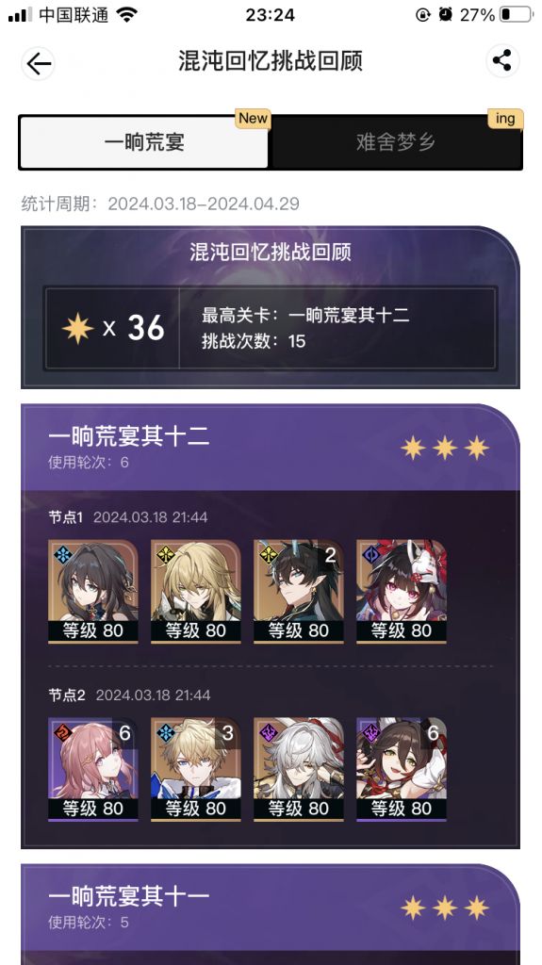Select the blonde character in 节点1
The image size is (542, 965).
[196, 592]
